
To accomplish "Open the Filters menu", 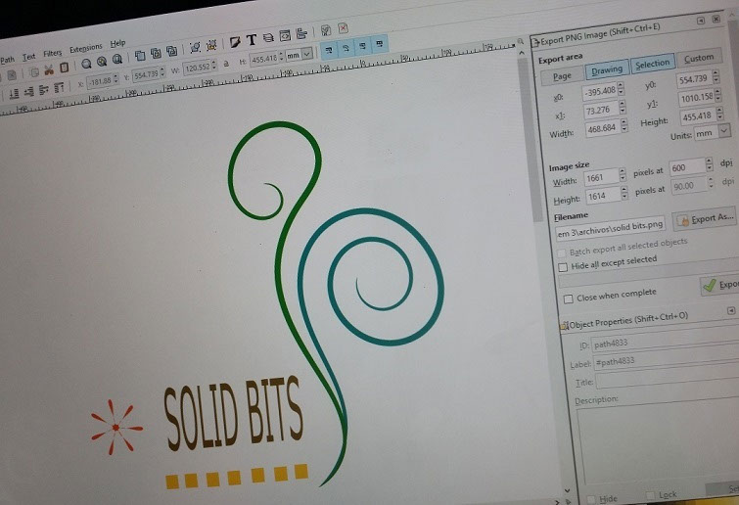I will point(52,54).
